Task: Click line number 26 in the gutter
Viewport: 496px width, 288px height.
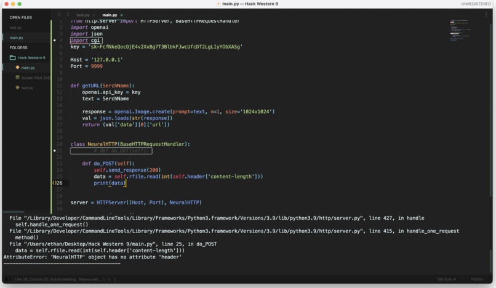Action: point(59,183)
